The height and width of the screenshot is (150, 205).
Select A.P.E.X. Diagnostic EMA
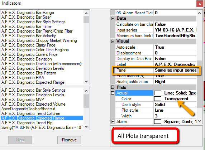tap(23, 78)
